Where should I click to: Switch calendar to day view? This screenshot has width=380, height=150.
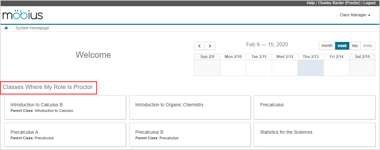[x=355, y=46]
